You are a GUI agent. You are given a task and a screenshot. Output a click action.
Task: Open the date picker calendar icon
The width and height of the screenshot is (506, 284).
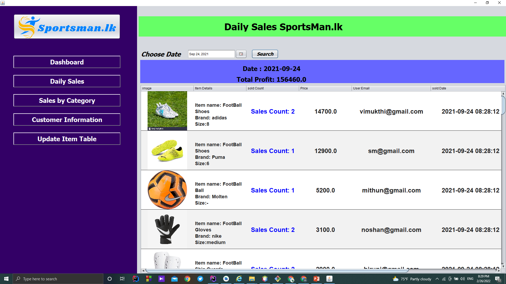point(241,54)
